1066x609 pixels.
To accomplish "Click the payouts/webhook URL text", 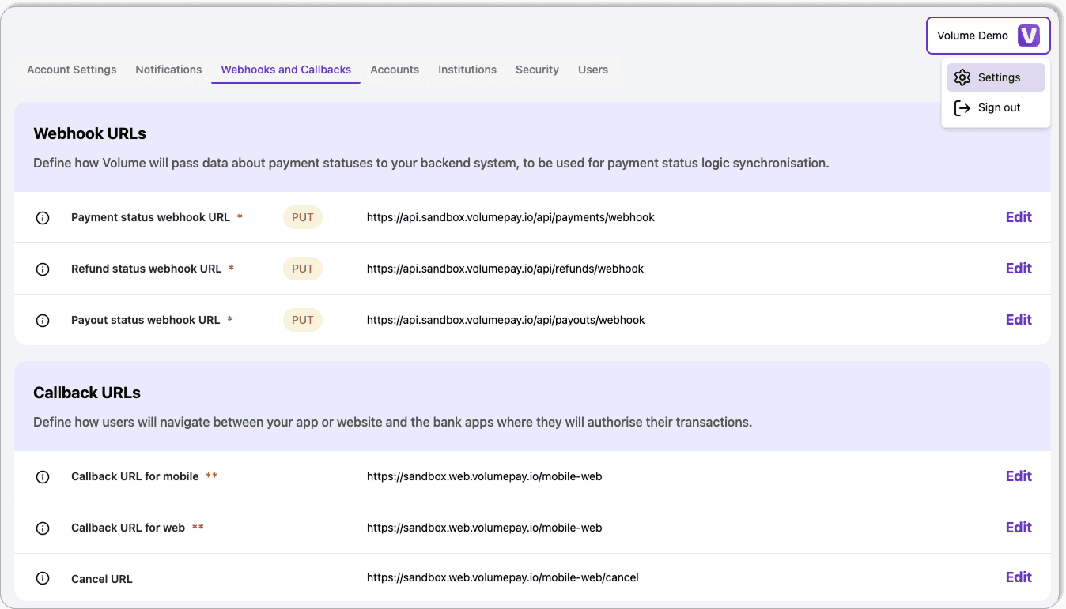I will [x=506, y=320].
